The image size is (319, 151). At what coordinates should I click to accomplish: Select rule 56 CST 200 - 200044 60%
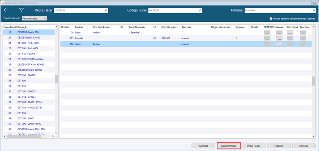[29, 124]
